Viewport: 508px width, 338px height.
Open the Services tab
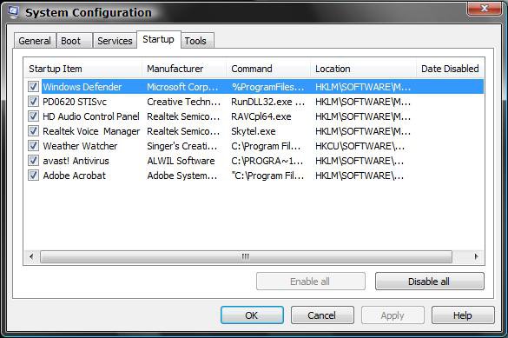(115, 41)
